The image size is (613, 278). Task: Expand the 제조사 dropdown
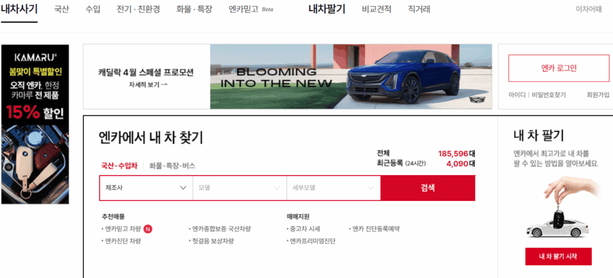146,188
